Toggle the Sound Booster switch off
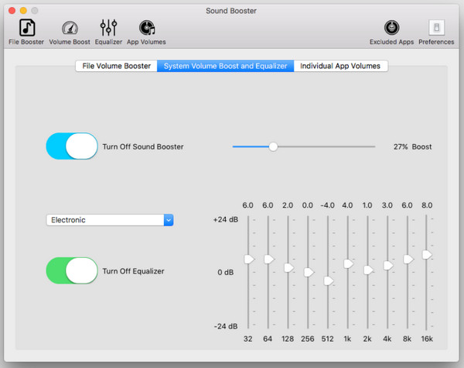The width and height of the screenshot is (464, 368). point(72,146)
